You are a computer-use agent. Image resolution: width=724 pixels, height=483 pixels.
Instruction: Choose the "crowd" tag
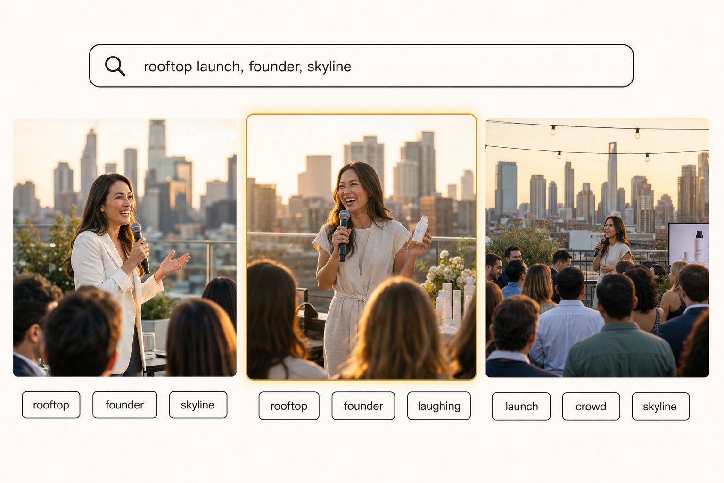pos(591,406)
